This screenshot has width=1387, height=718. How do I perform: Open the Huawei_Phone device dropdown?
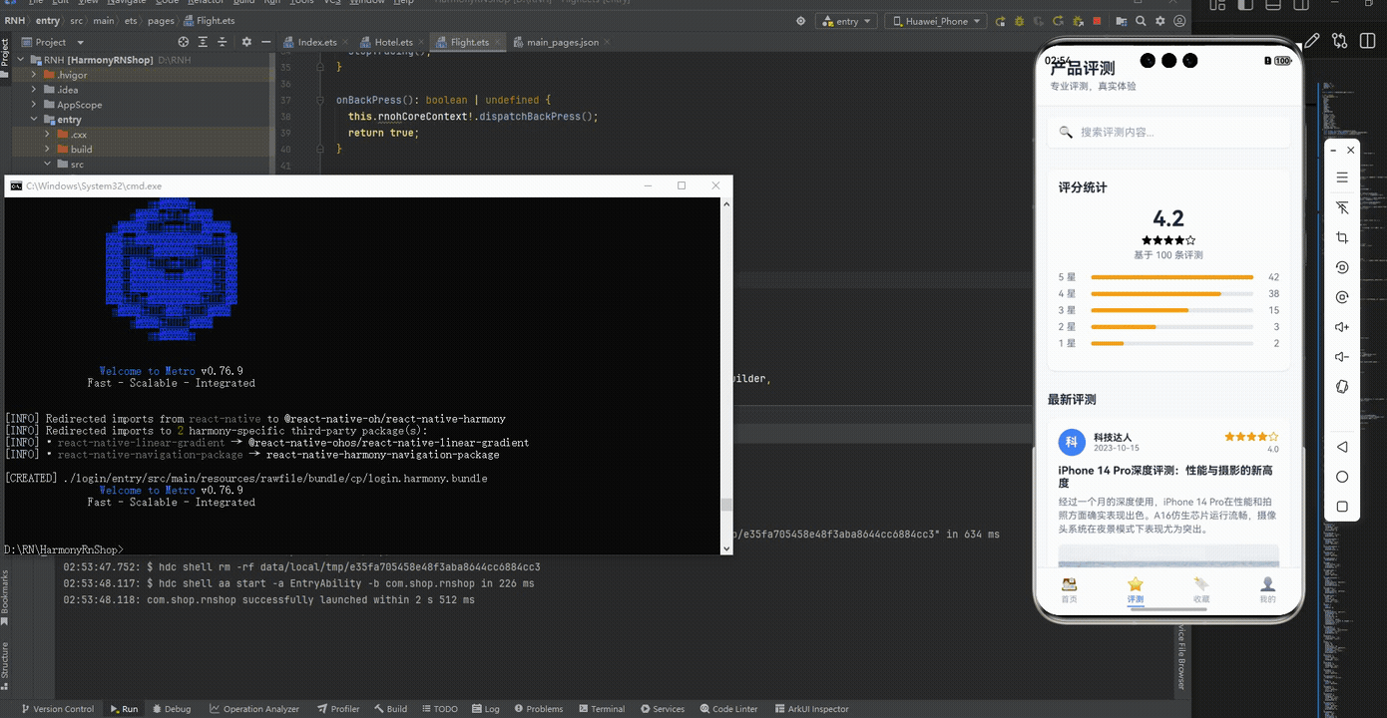pos(936,21)
